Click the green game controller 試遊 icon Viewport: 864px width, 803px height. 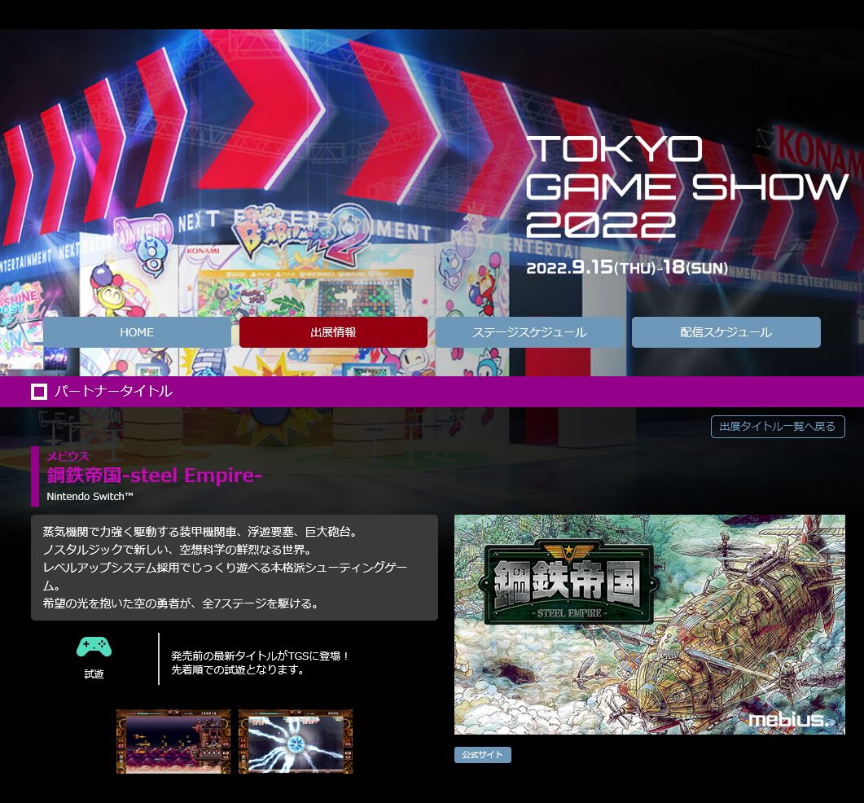coord(94,647)
